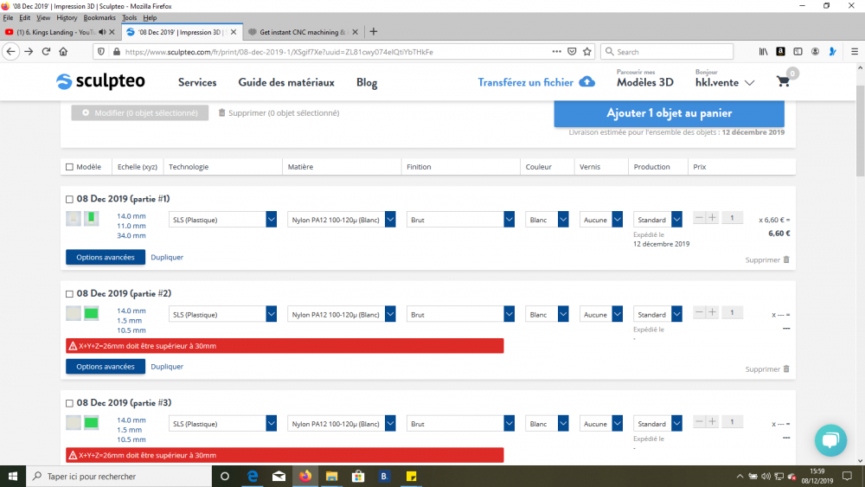
Task: Click the cloud upload icon
Action: (x=587, y=81)
